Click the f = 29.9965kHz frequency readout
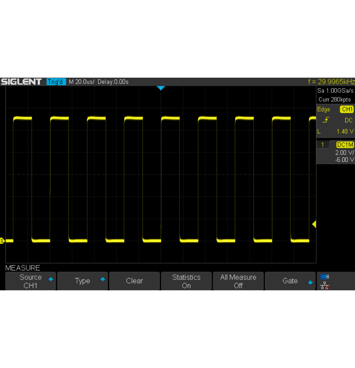Image resolution: width=355 pixels, height=368 pixels. pyautogui.click(x=331, y=82)
